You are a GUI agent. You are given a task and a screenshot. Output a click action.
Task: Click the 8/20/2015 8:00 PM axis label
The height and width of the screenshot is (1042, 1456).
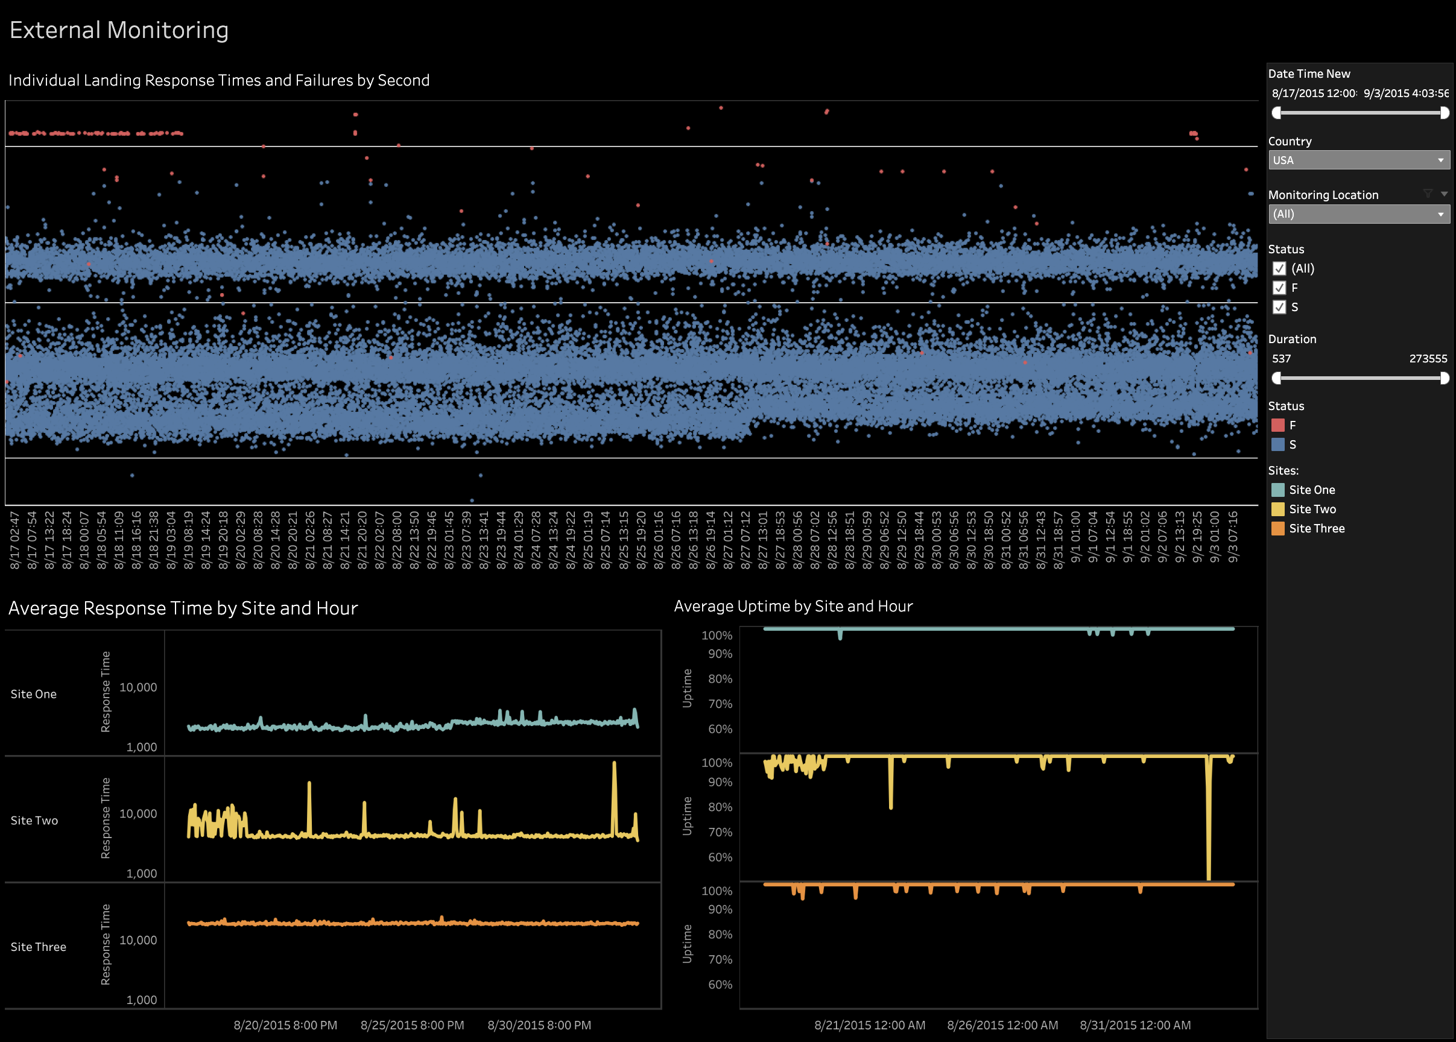pyautogui.click(x=285, y=1025)
